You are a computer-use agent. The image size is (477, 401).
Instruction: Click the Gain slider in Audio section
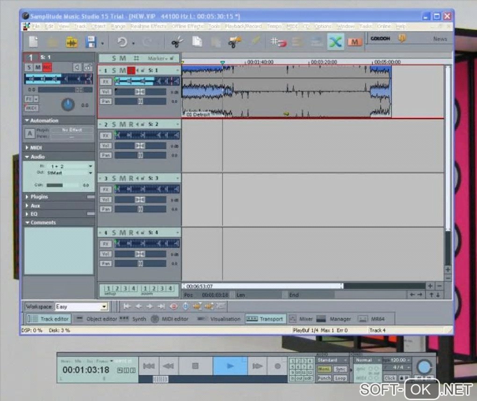click(x=62, y=185)
